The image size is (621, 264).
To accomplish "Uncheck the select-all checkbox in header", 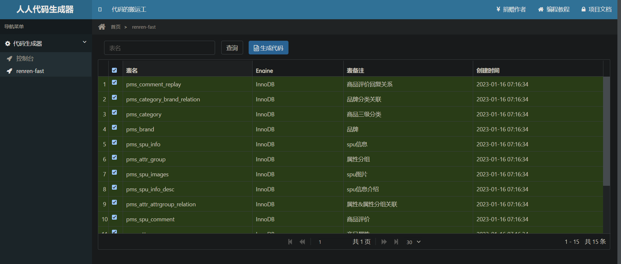I will (114, 70).
